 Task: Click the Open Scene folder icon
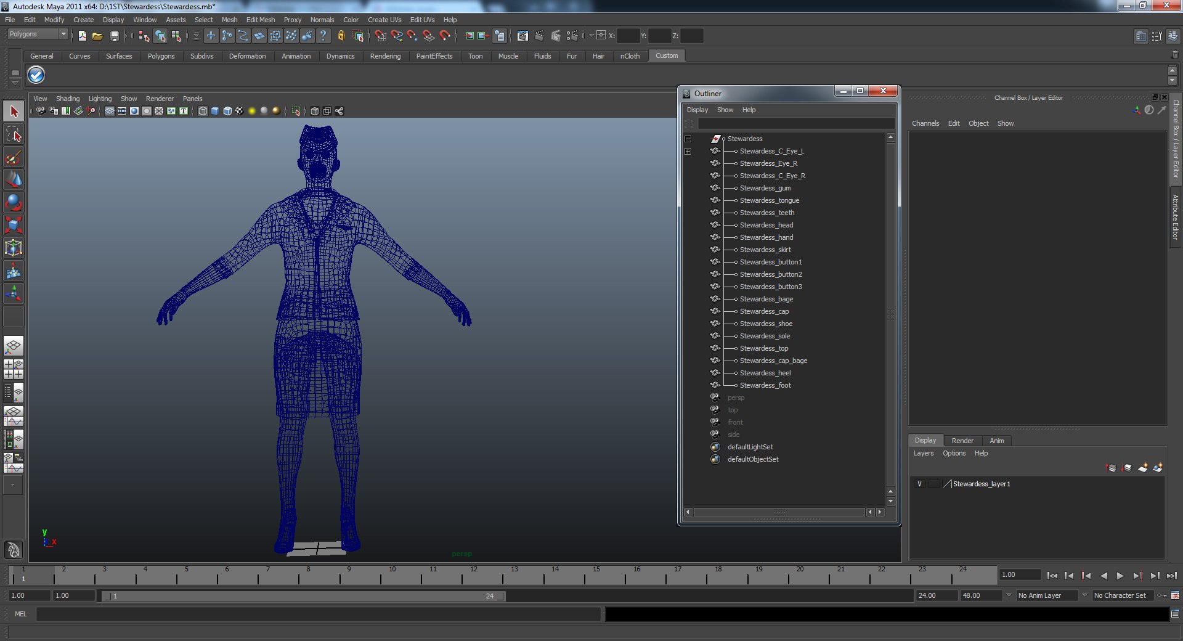(97, 36)
